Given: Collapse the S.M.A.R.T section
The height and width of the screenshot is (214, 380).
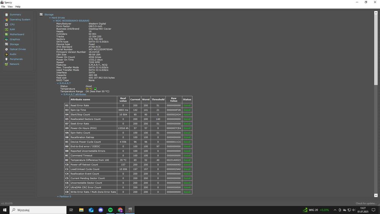Looking at the screenshot, I should pyautogui.click(x=58, y=83).
